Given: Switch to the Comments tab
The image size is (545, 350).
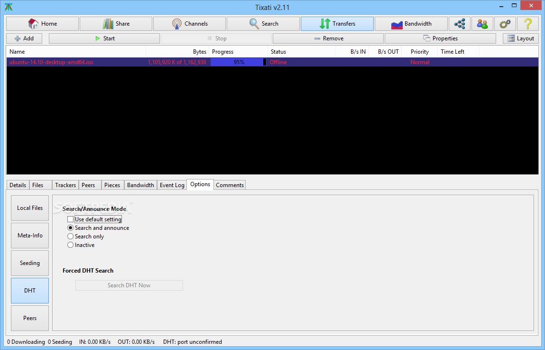Looking at the screenshot, I should coord(230,185).
